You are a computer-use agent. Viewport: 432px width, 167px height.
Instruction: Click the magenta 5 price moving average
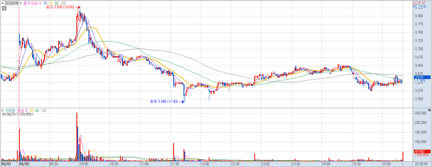[40, 3]
